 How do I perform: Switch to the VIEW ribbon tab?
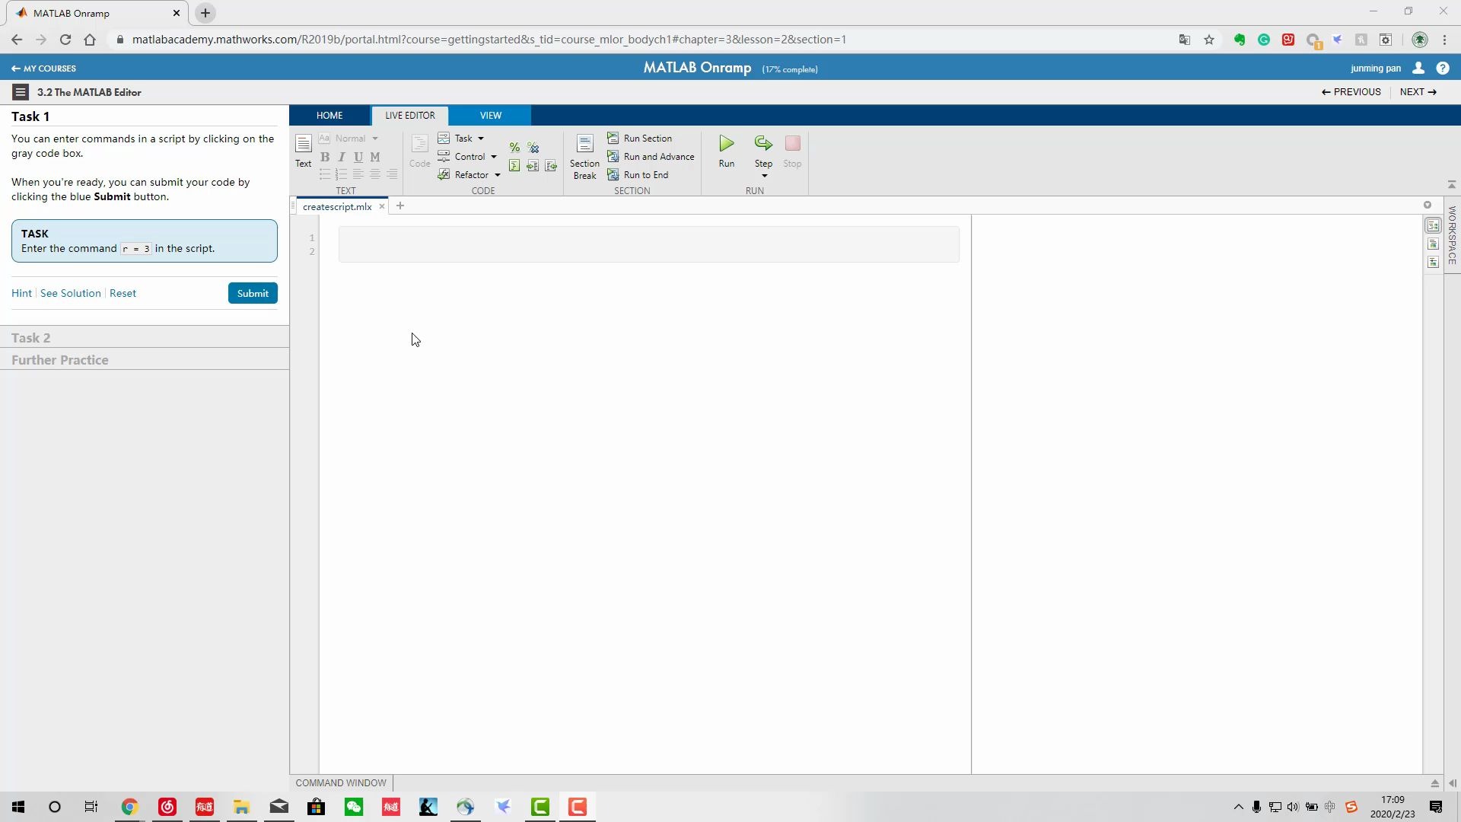490,115
